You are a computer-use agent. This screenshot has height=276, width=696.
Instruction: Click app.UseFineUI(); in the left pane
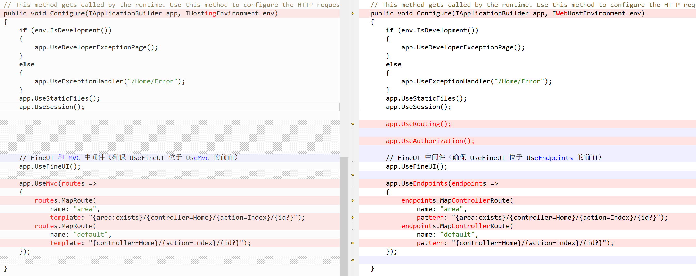coord(50,167)
